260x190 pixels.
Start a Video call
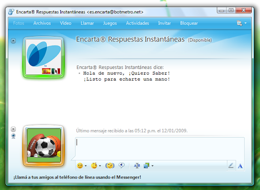coord(66,23)
